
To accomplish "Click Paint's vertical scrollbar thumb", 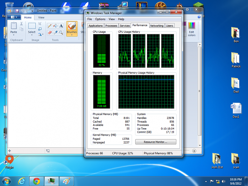I will [x=200, y=91].
